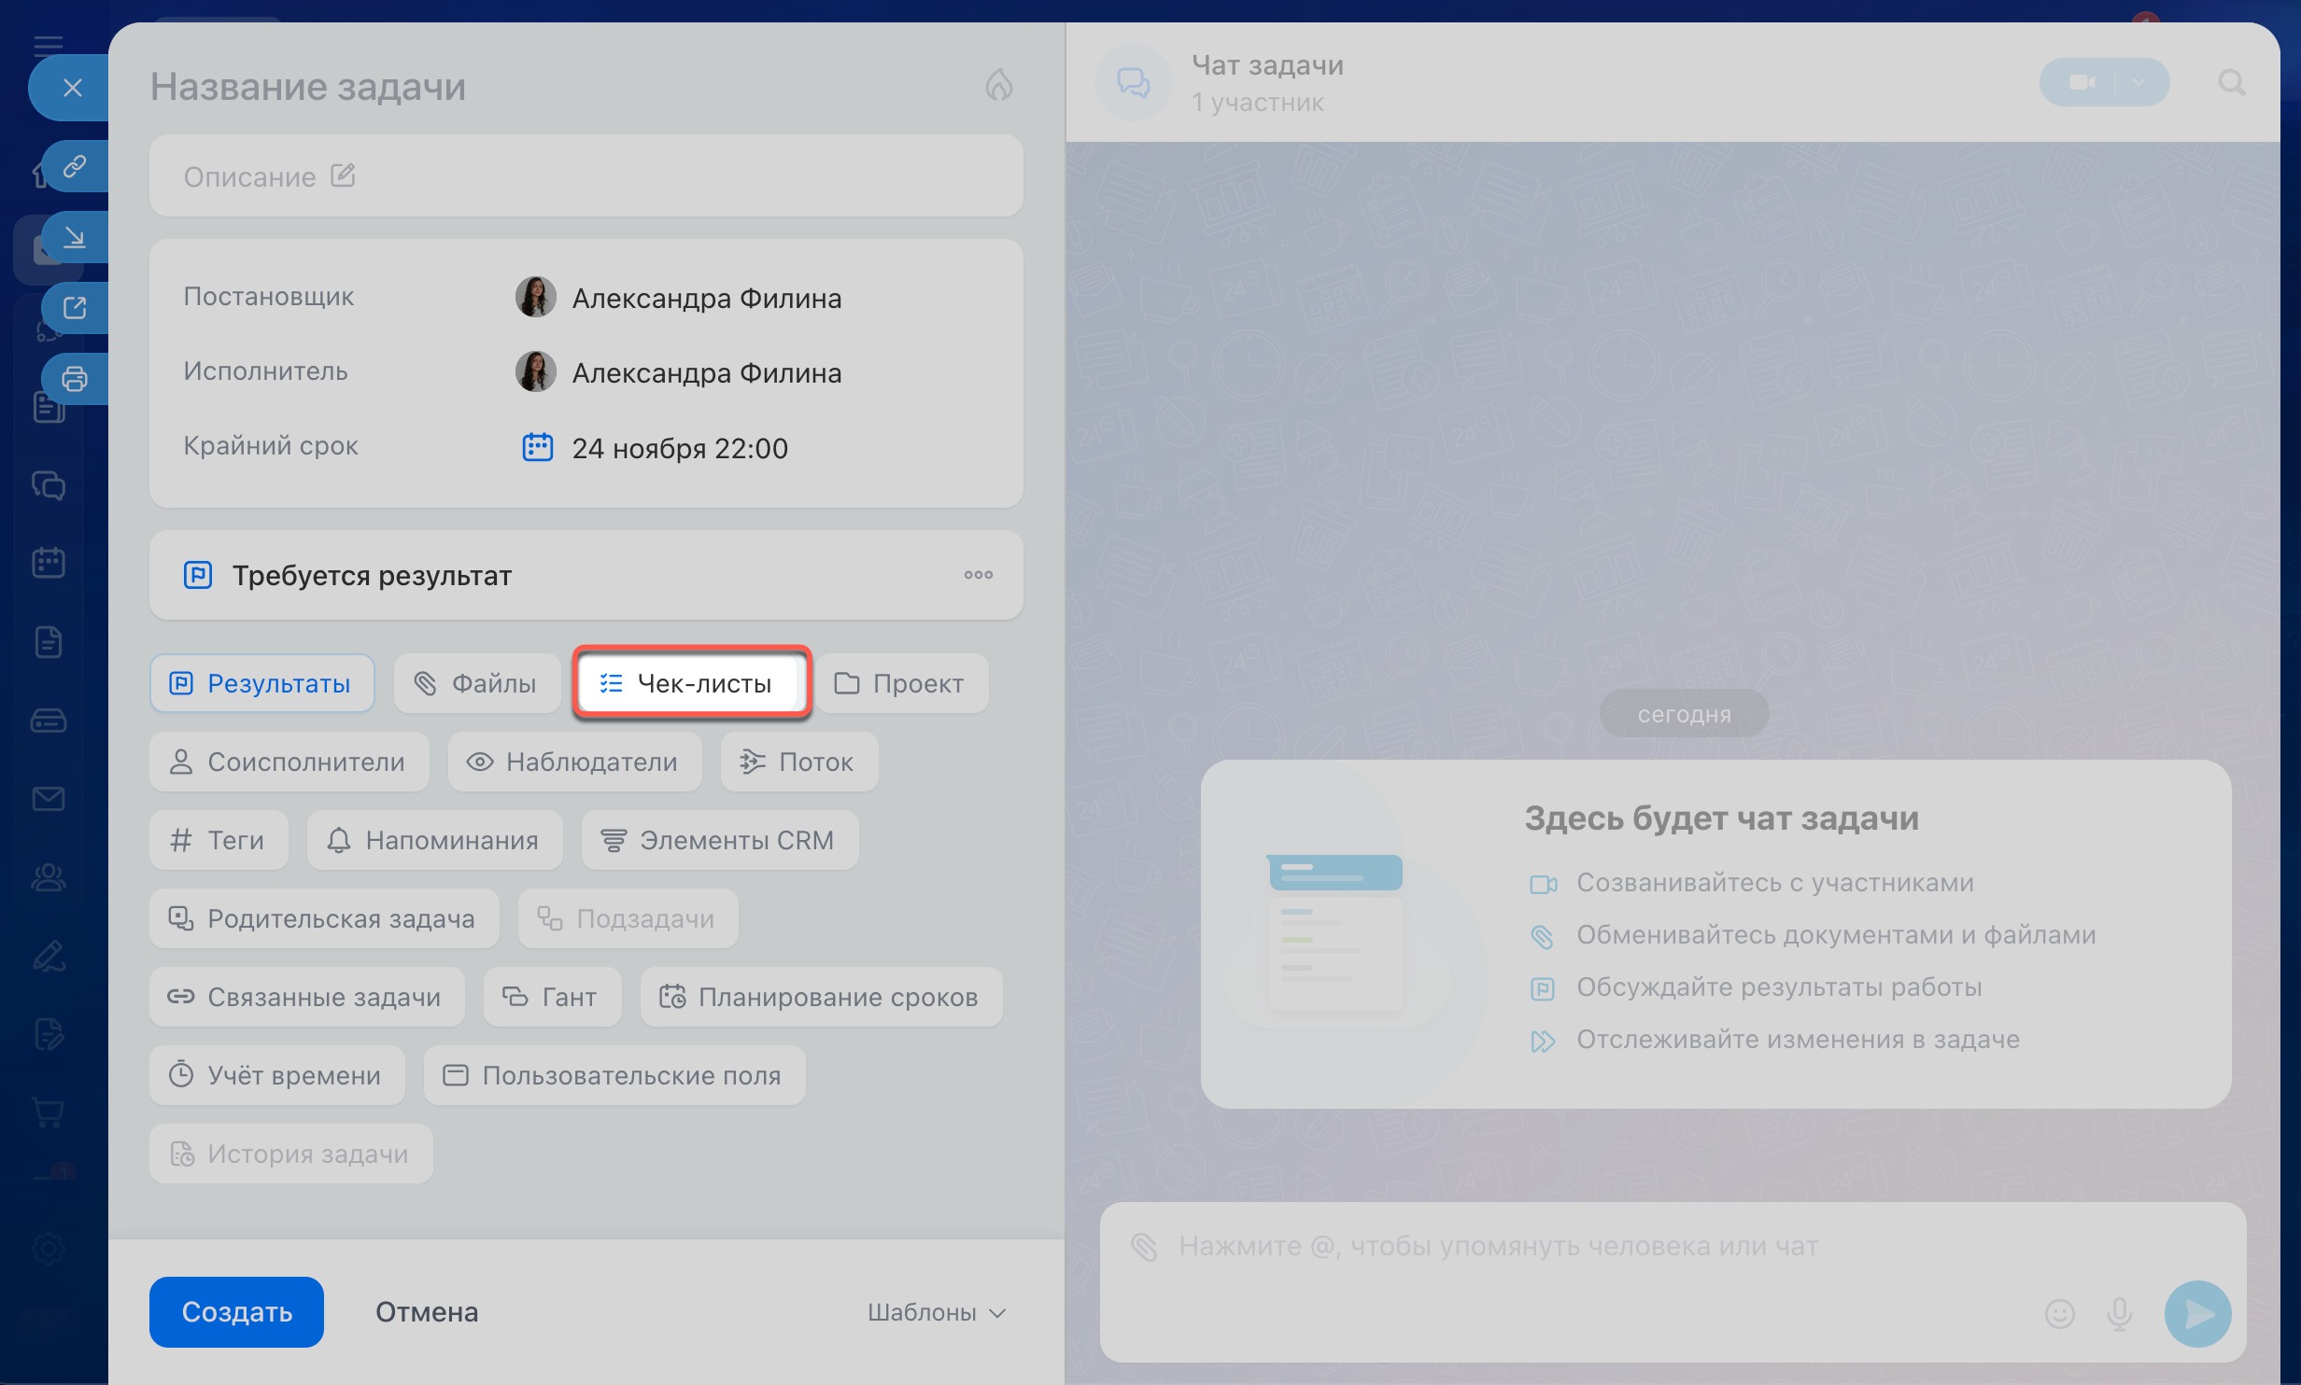Image resolution: width=2301 pixels, height=1385 pixels.
Task: Open the emoji picker in chat
Action: [x=2059, y=1313]
